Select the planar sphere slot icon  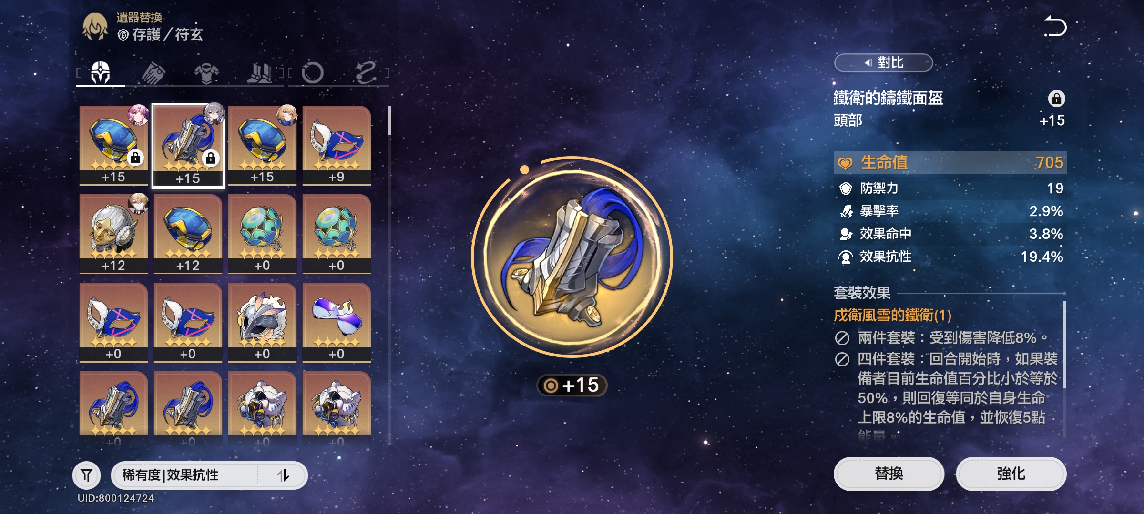(313, 73)
